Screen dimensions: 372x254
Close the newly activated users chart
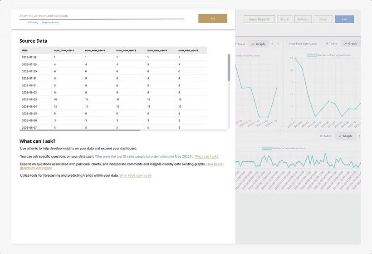(x=278, y=44)
